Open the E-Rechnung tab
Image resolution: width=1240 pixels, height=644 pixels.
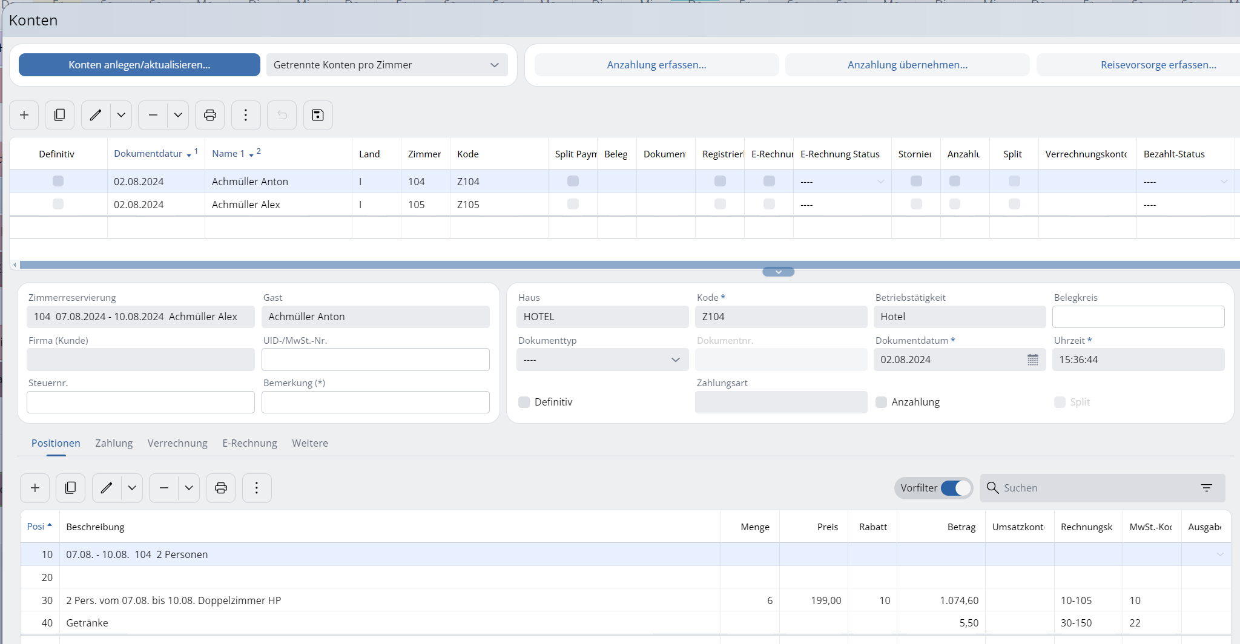[249, 443]
